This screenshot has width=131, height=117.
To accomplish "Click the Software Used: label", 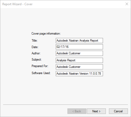I will tap(41, 73).
